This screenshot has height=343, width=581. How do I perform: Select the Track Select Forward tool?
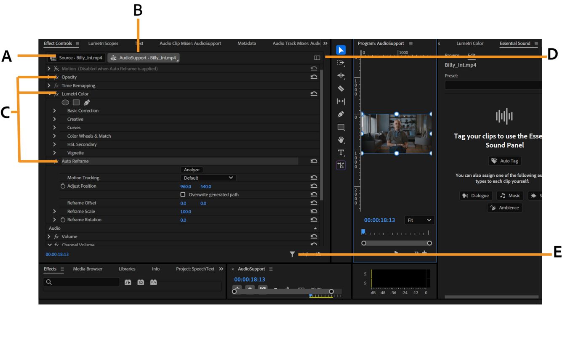pyautogui.click(x=341, y=63)
